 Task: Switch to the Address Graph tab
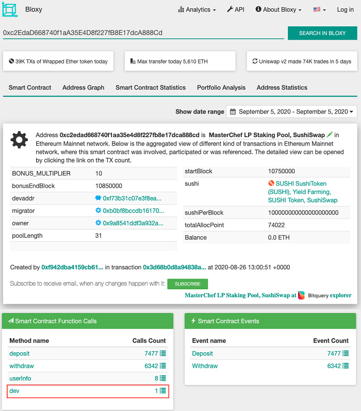(84, 88)
